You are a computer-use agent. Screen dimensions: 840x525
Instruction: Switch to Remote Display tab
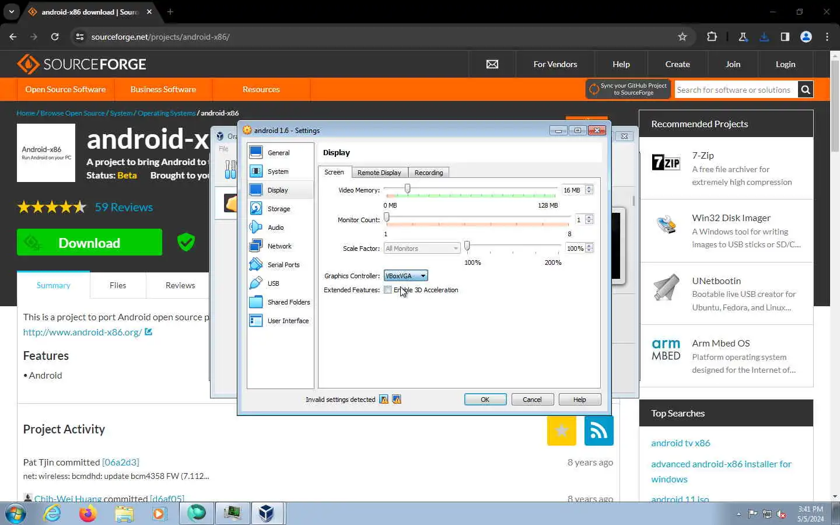pyautogui.click(x=379, y=173)
